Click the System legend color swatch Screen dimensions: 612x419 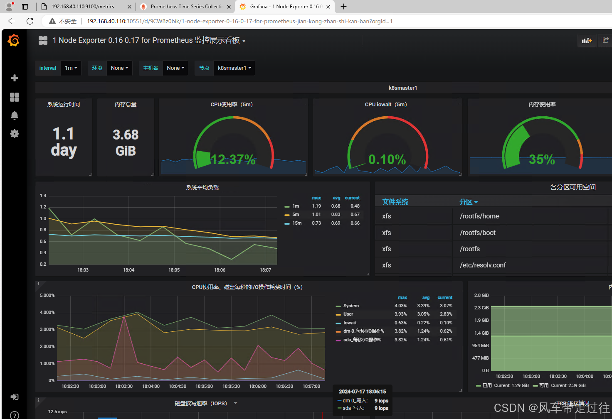338,306
